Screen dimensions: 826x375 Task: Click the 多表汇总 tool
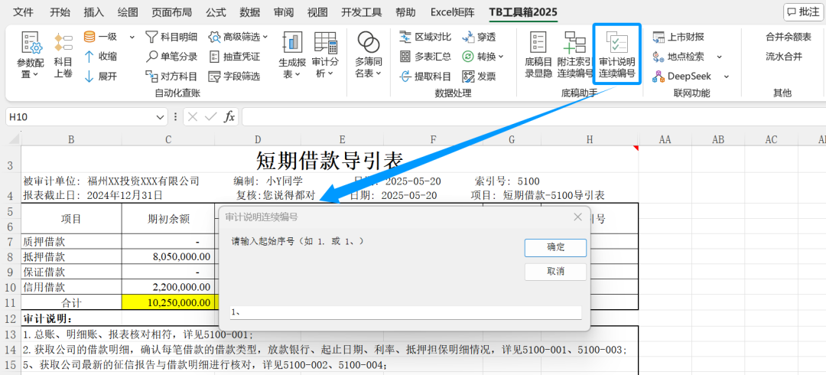pyautogui.click(x=425, y=57)
